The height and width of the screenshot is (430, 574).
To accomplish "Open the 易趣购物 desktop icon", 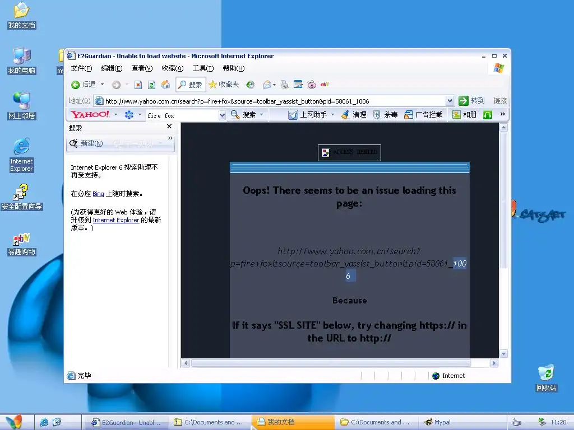I will [x=22, y=244].
